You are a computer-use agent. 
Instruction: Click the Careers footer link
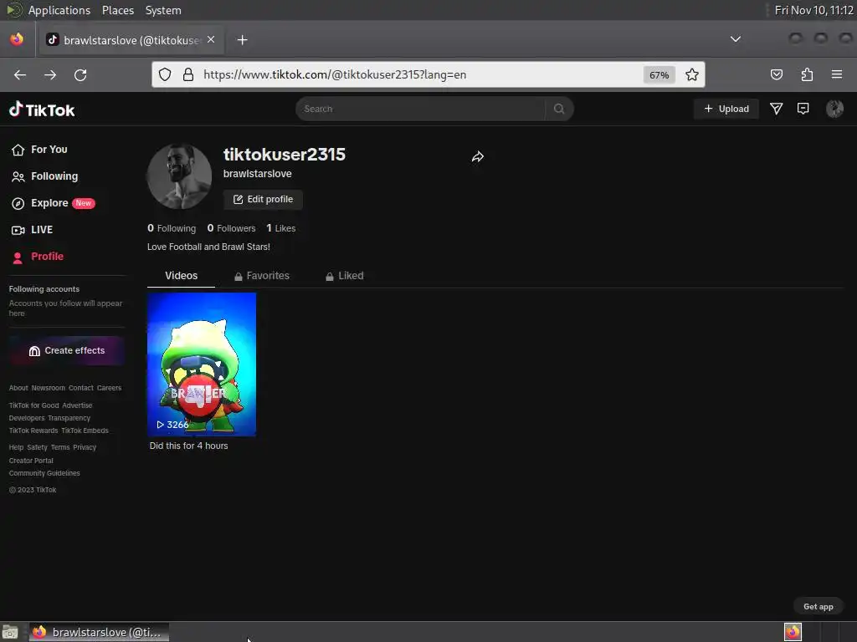coord(110,388)
